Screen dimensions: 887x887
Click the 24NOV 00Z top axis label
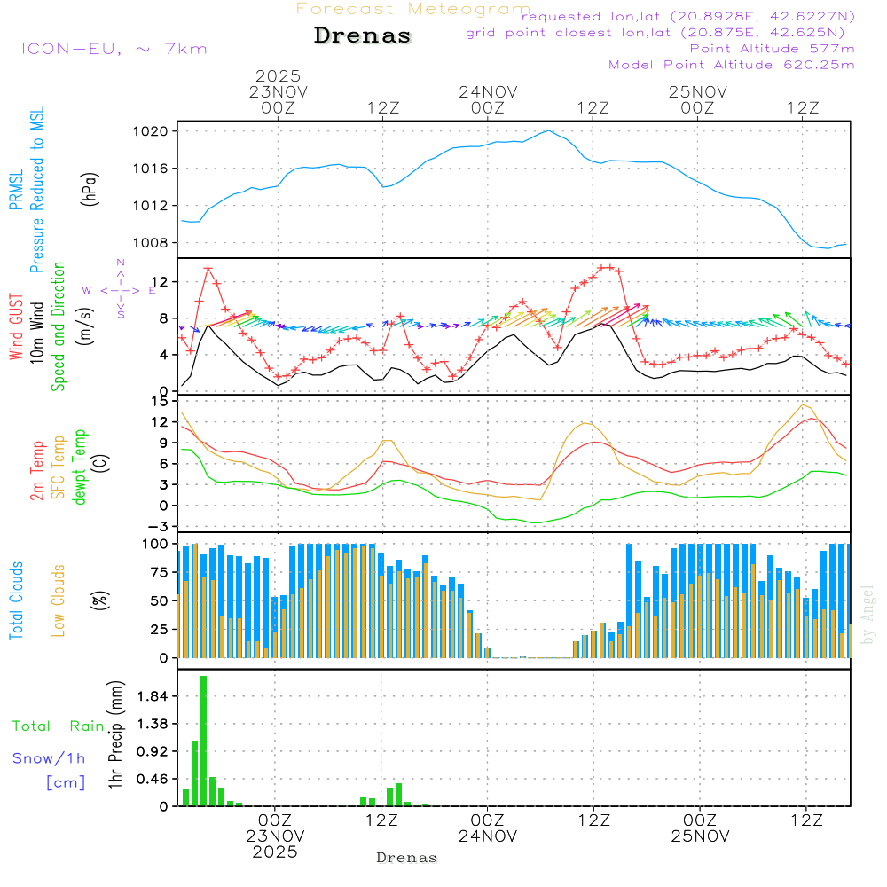pyautogui.click(x=487, y=99)
